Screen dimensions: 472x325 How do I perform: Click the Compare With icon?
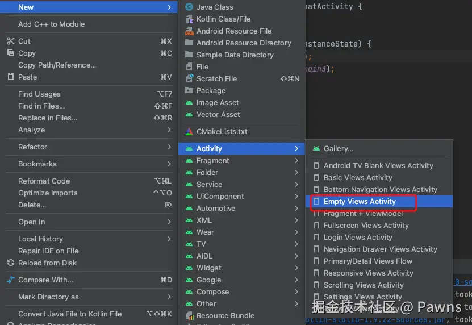click(11, 280)
